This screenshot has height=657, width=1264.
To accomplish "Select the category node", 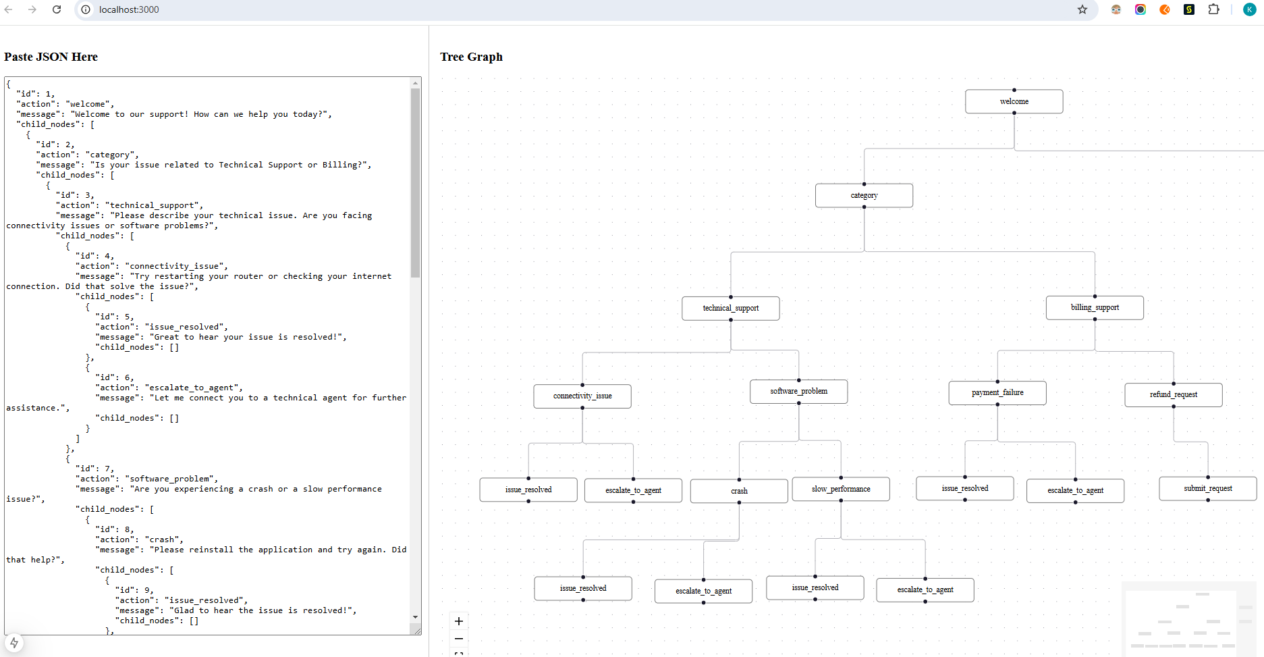I will 864,195.
